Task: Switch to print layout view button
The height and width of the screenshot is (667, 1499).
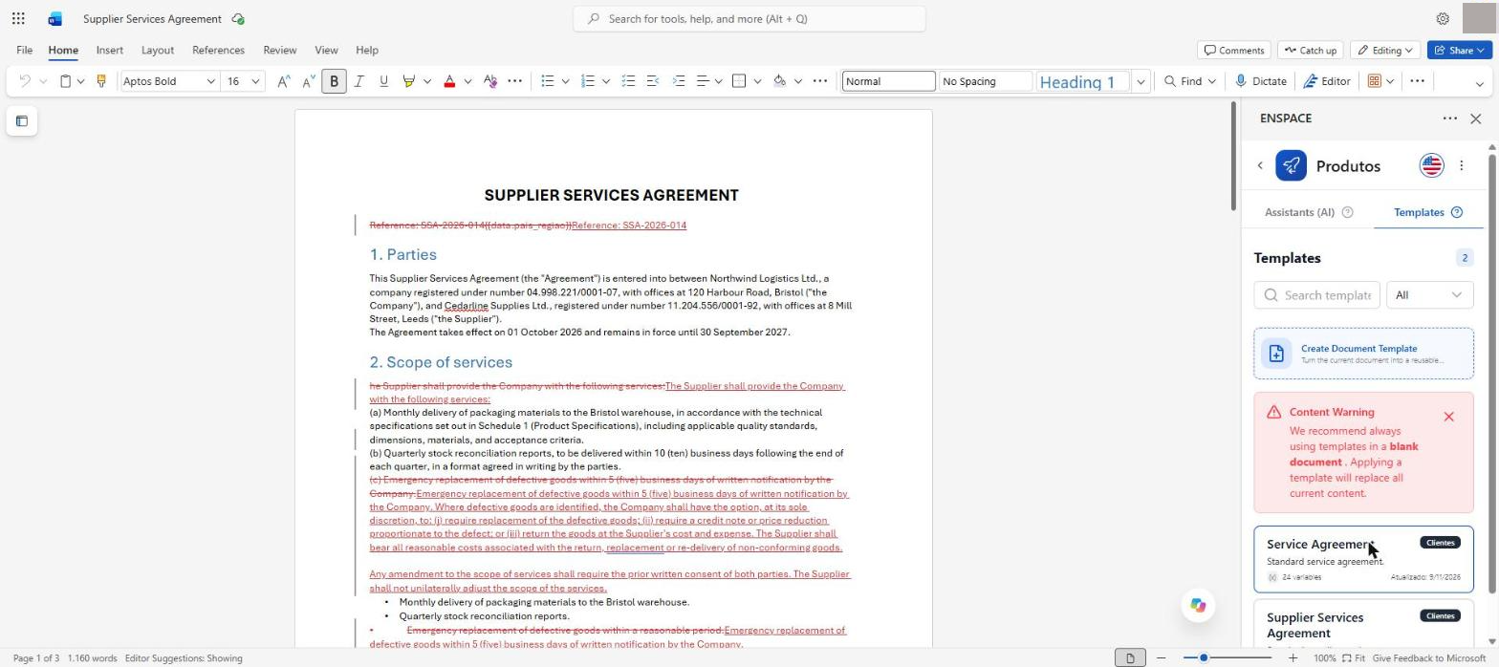Action: pyautogui.click(x=1130, y=658)
